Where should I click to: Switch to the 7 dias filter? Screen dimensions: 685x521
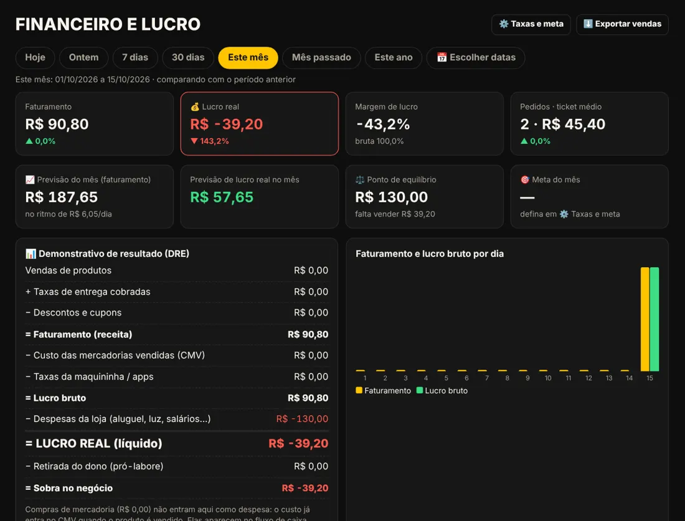pos(135,58)
